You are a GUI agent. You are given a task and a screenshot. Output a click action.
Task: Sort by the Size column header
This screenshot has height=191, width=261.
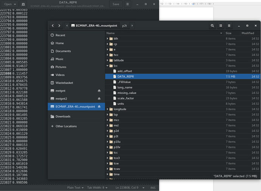coord(232,33)
